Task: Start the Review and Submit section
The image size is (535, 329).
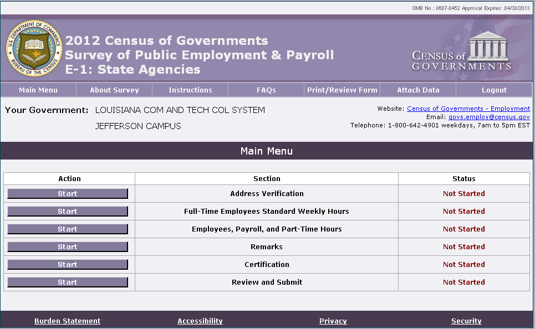Action: [68, 282]
